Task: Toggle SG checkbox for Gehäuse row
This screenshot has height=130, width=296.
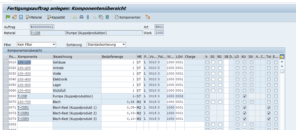Action: 213,62
